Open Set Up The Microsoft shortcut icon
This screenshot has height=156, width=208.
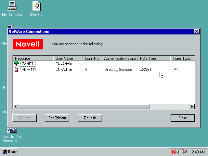(12, 130)
